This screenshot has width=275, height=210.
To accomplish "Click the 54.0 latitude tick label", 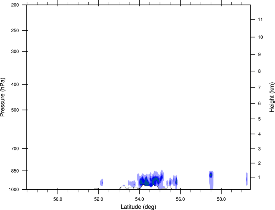I will click(x=139, y=198).
